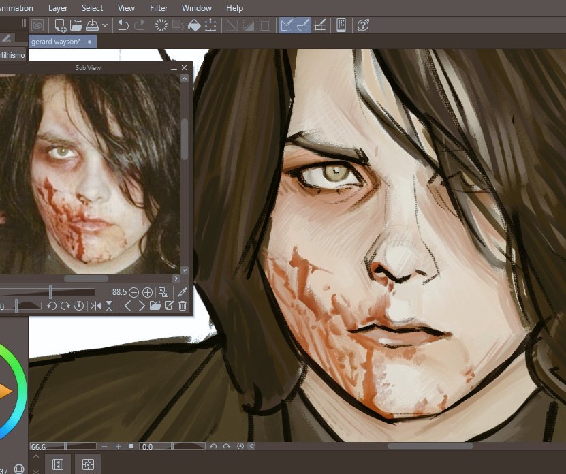Open the Layer menu
This screenshot has width=566, height=474.
tap(58, 8)
